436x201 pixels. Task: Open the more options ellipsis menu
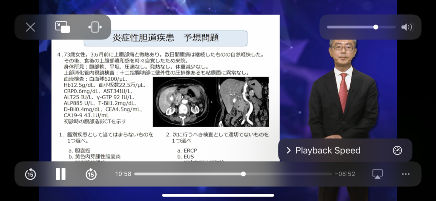pyautogui.click(x=405, y=174)
